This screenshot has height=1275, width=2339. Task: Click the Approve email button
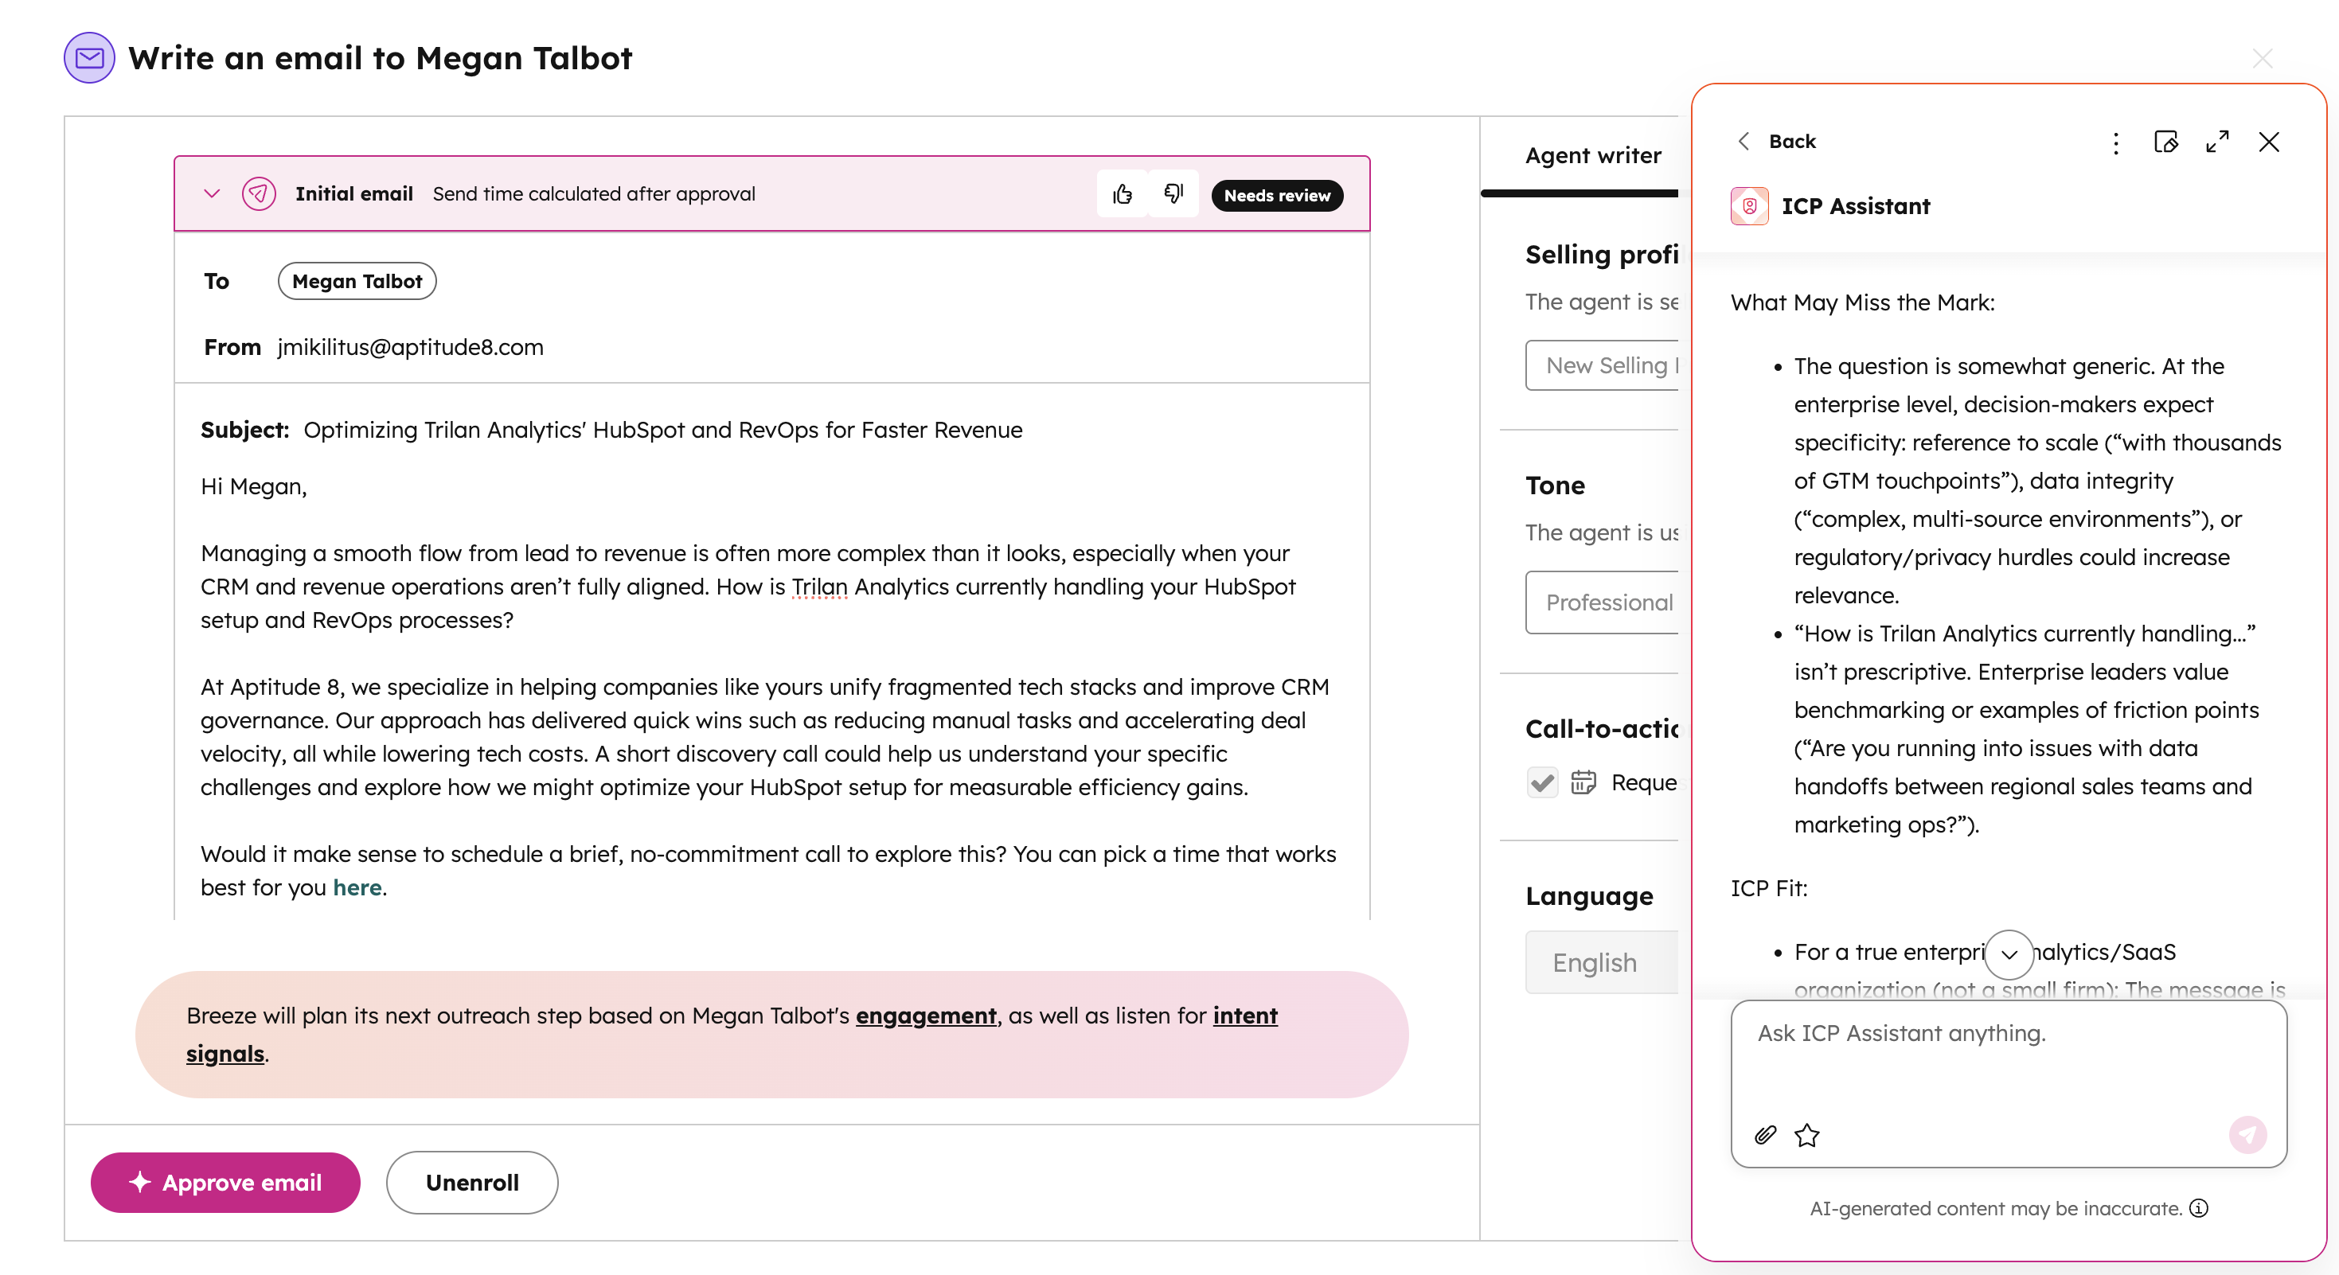[x=225, y=1183]
